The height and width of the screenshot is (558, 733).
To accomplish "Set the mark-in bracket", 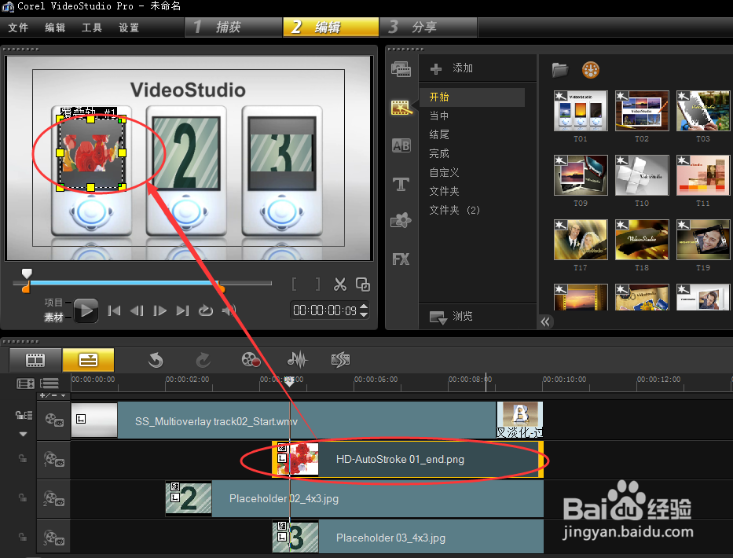I will click(x=294, y=284).
